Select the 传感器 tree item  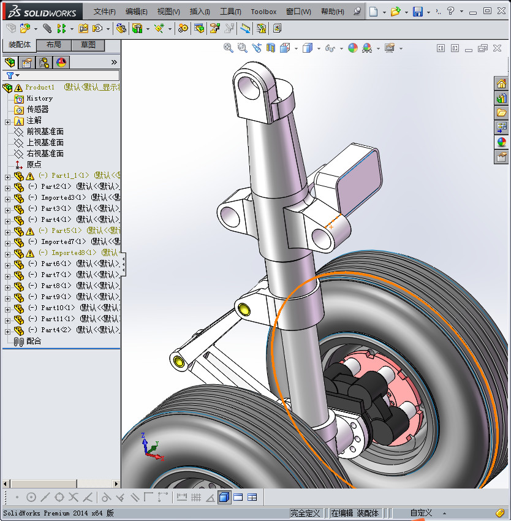(x=37, y=109)
